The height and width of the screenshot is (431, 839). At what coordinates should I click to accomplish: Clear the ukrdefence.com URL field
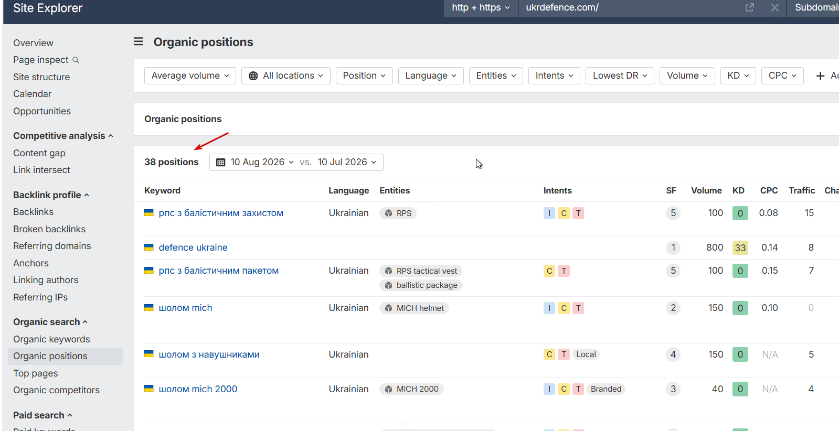[774, 7]
